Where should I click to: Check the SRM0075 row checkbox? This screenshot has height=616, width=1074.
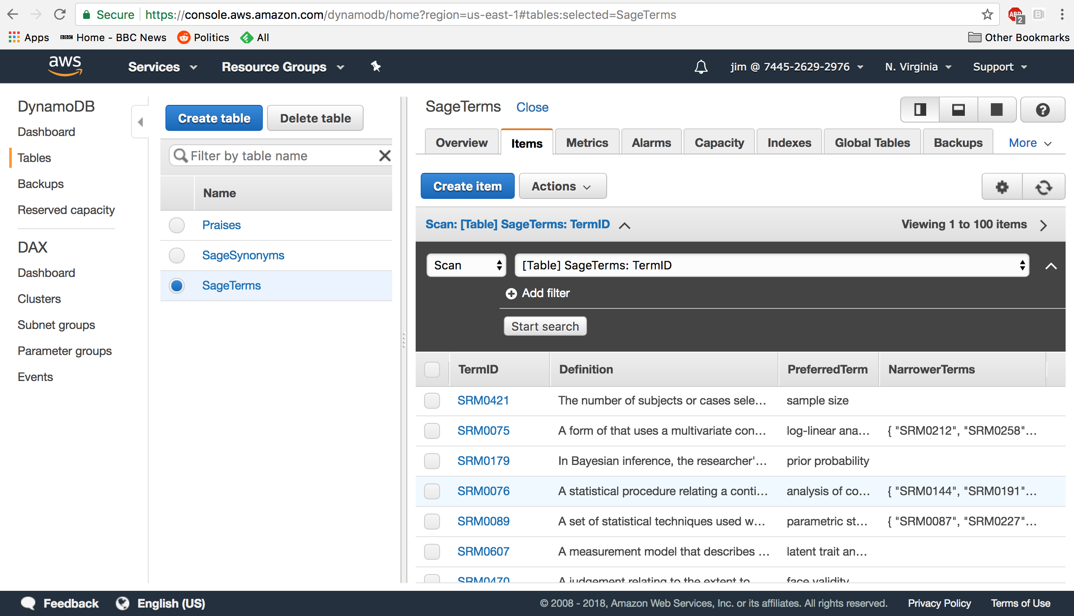pyautogui.click(x=432, y=431)
